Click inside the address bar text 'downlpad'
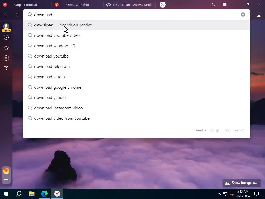 (43, 15)
